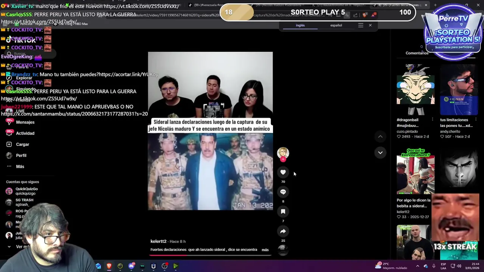Open the Brave browser taskbar icon
Viewport: 484px width, 272px height.
[x=109, y=266]
